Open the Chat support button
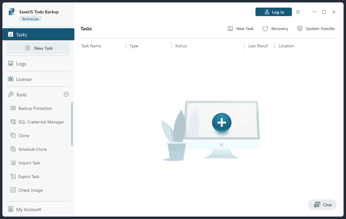The width and height of the screenshot is (346, 219). pos(323,205)
